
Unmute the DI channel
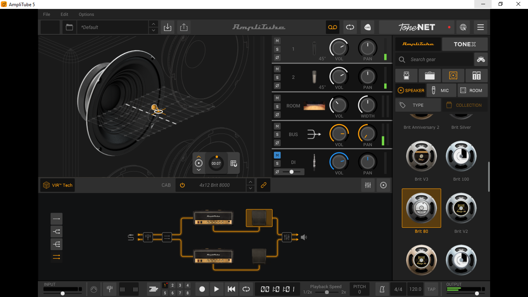(277, 155)
